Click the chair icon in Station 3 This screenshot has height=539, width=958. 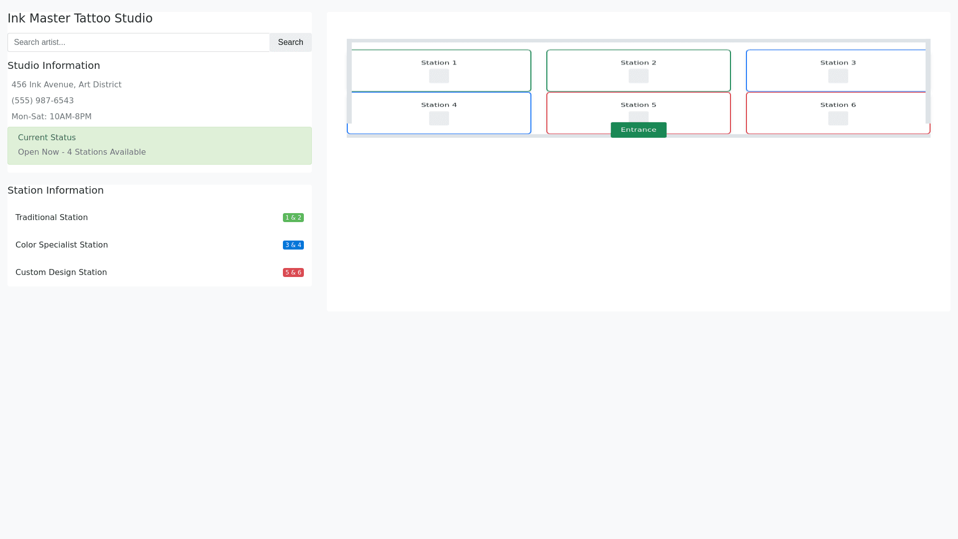[838, 76]
